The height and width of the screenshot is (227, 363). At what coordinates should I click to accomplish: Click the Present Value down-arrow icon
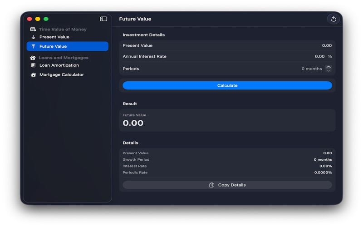tap(33, 37)
